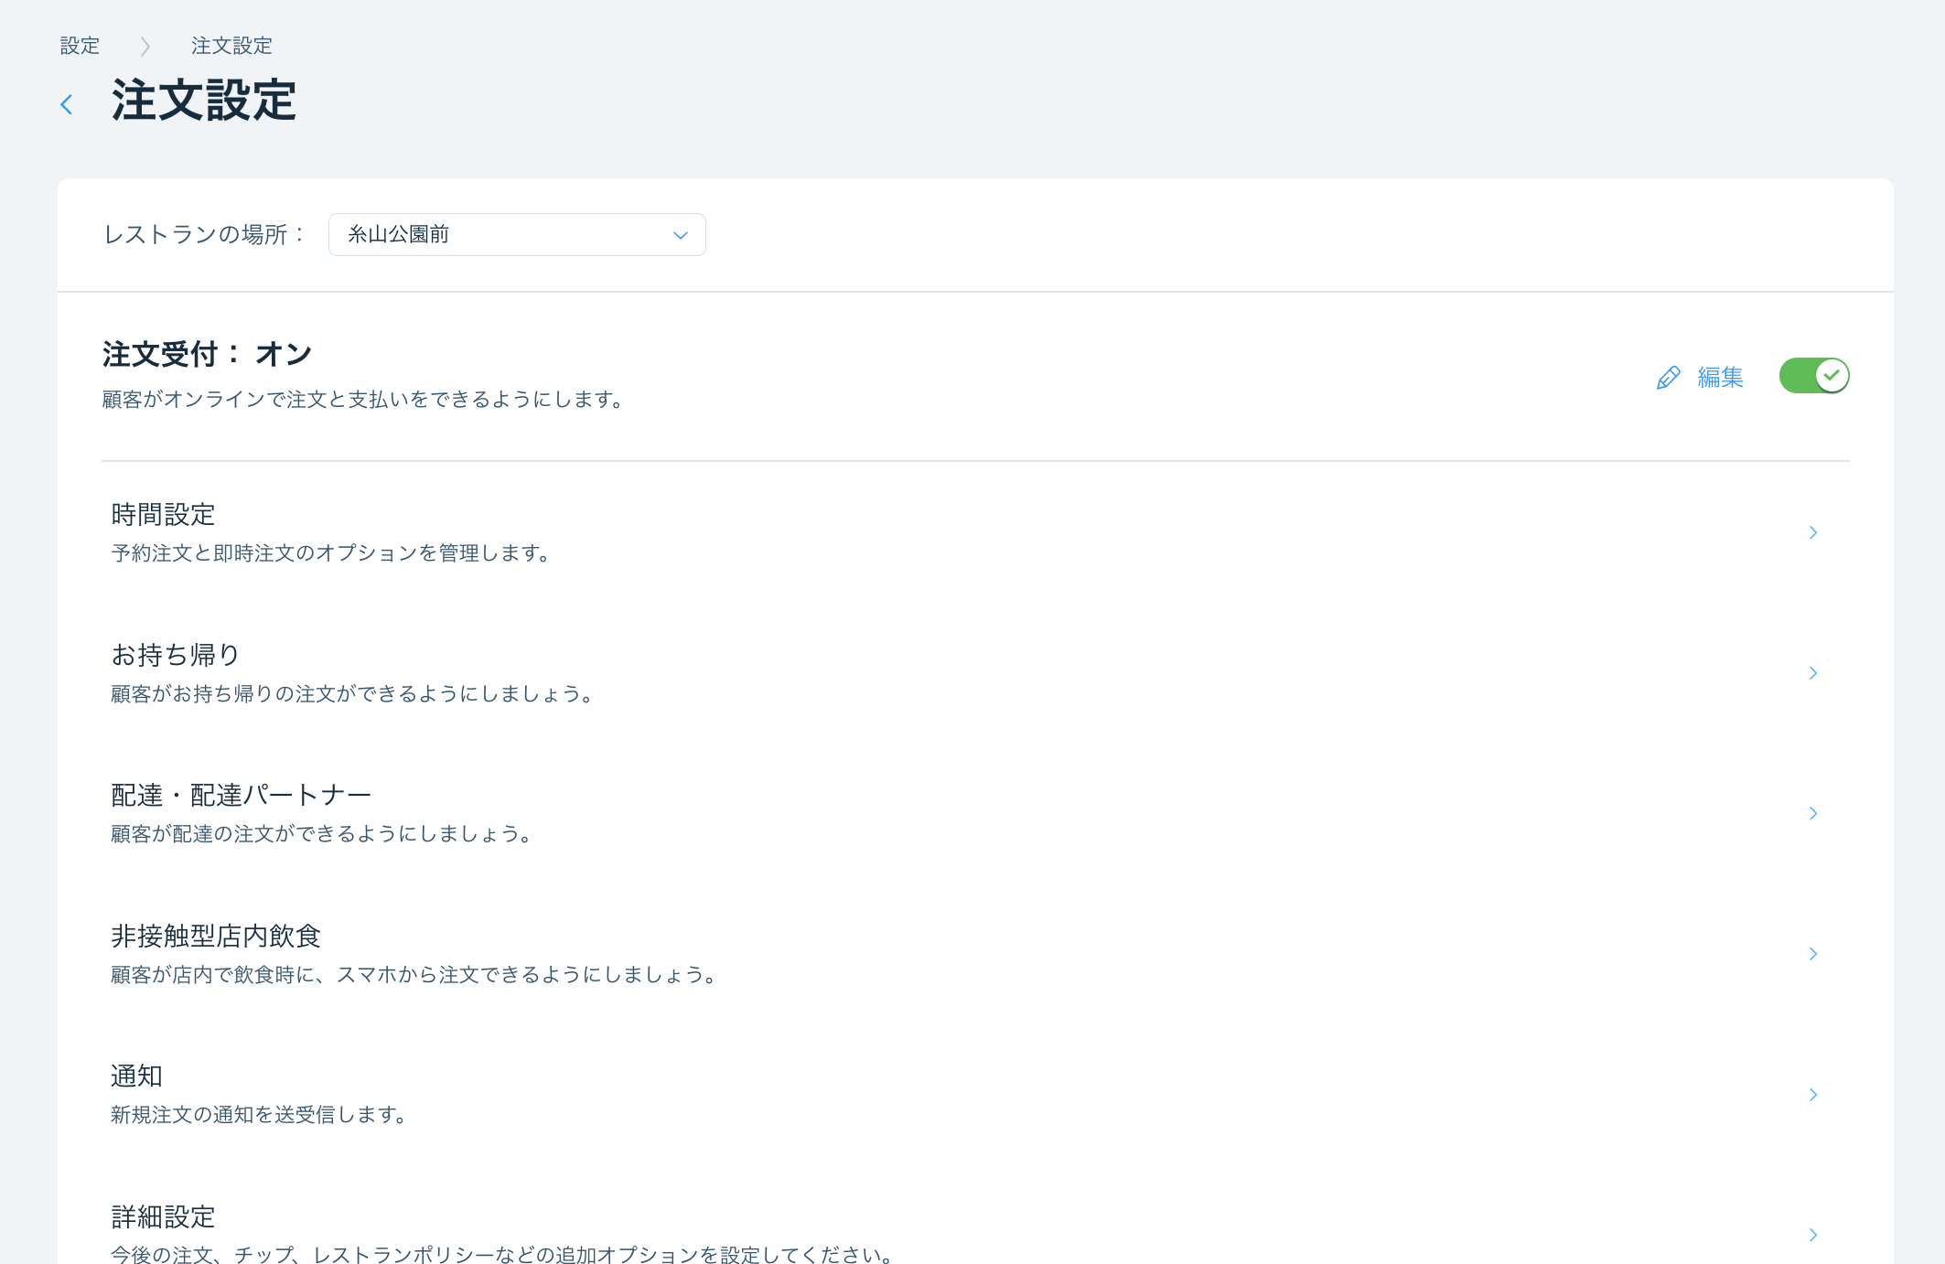Toggle the 注文受付 switch off
The image size is (1945, 1264).
click(x=1813, y=376)
